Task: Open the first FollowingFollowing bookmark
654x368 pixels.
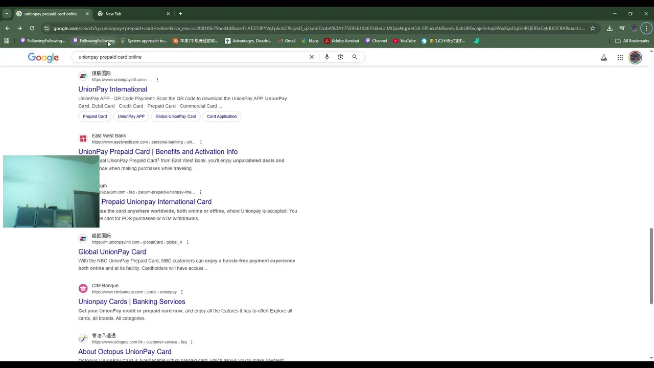Action: tap(42, 41)
